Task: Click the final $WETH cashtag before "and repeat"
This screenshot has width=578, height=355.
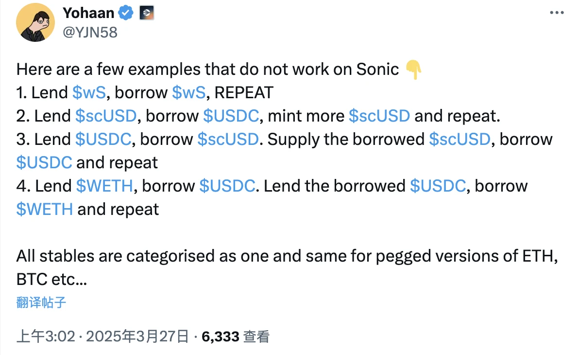Action: point(45,209)
